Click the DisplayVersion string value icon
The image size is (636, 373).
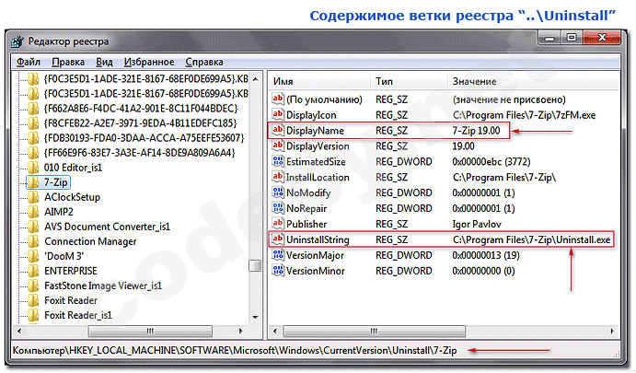coord(278,146)
